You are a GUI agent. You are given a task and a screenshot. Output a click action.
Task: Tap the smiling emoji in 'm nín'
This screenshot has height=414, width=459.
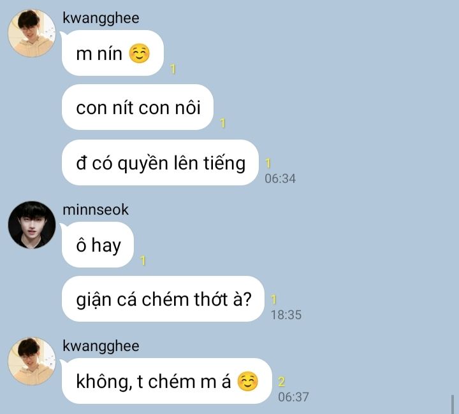click(x=140, y=54)
